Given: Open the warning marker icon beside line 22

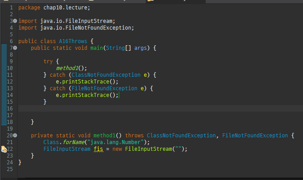Looking at the screenshot, I should [x=4, y=149].
